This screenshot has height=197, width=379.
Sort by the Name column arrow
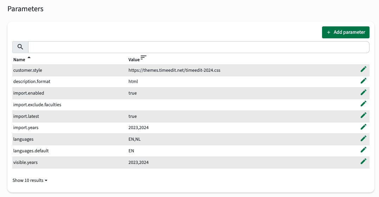[x=29, y=58]
